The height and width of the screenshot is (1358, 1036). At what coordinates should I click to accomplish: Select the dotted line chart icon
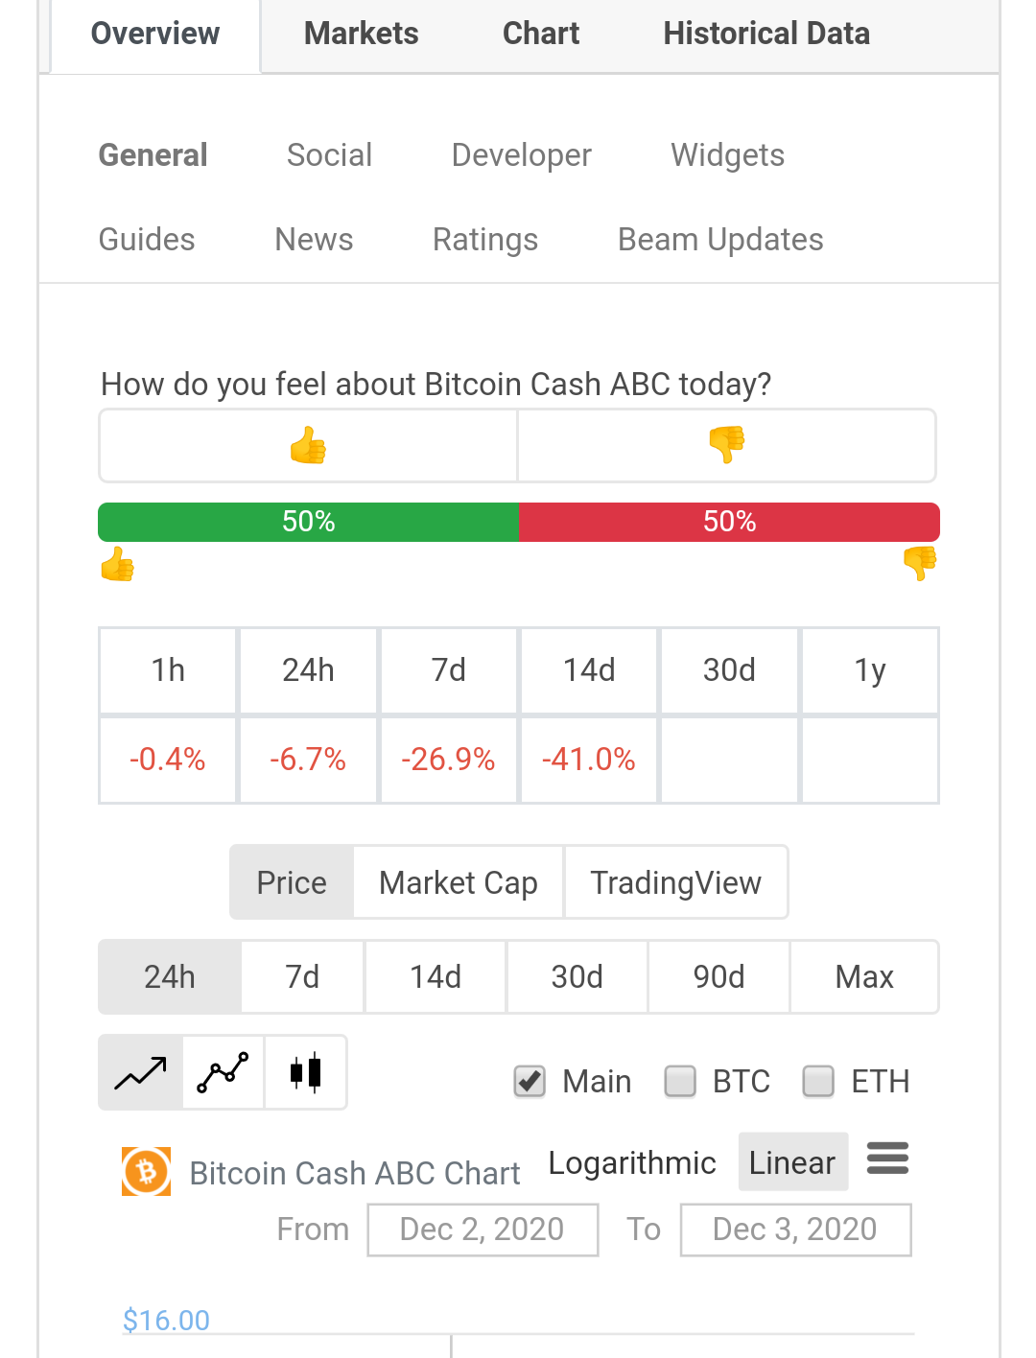(223, 1072)
